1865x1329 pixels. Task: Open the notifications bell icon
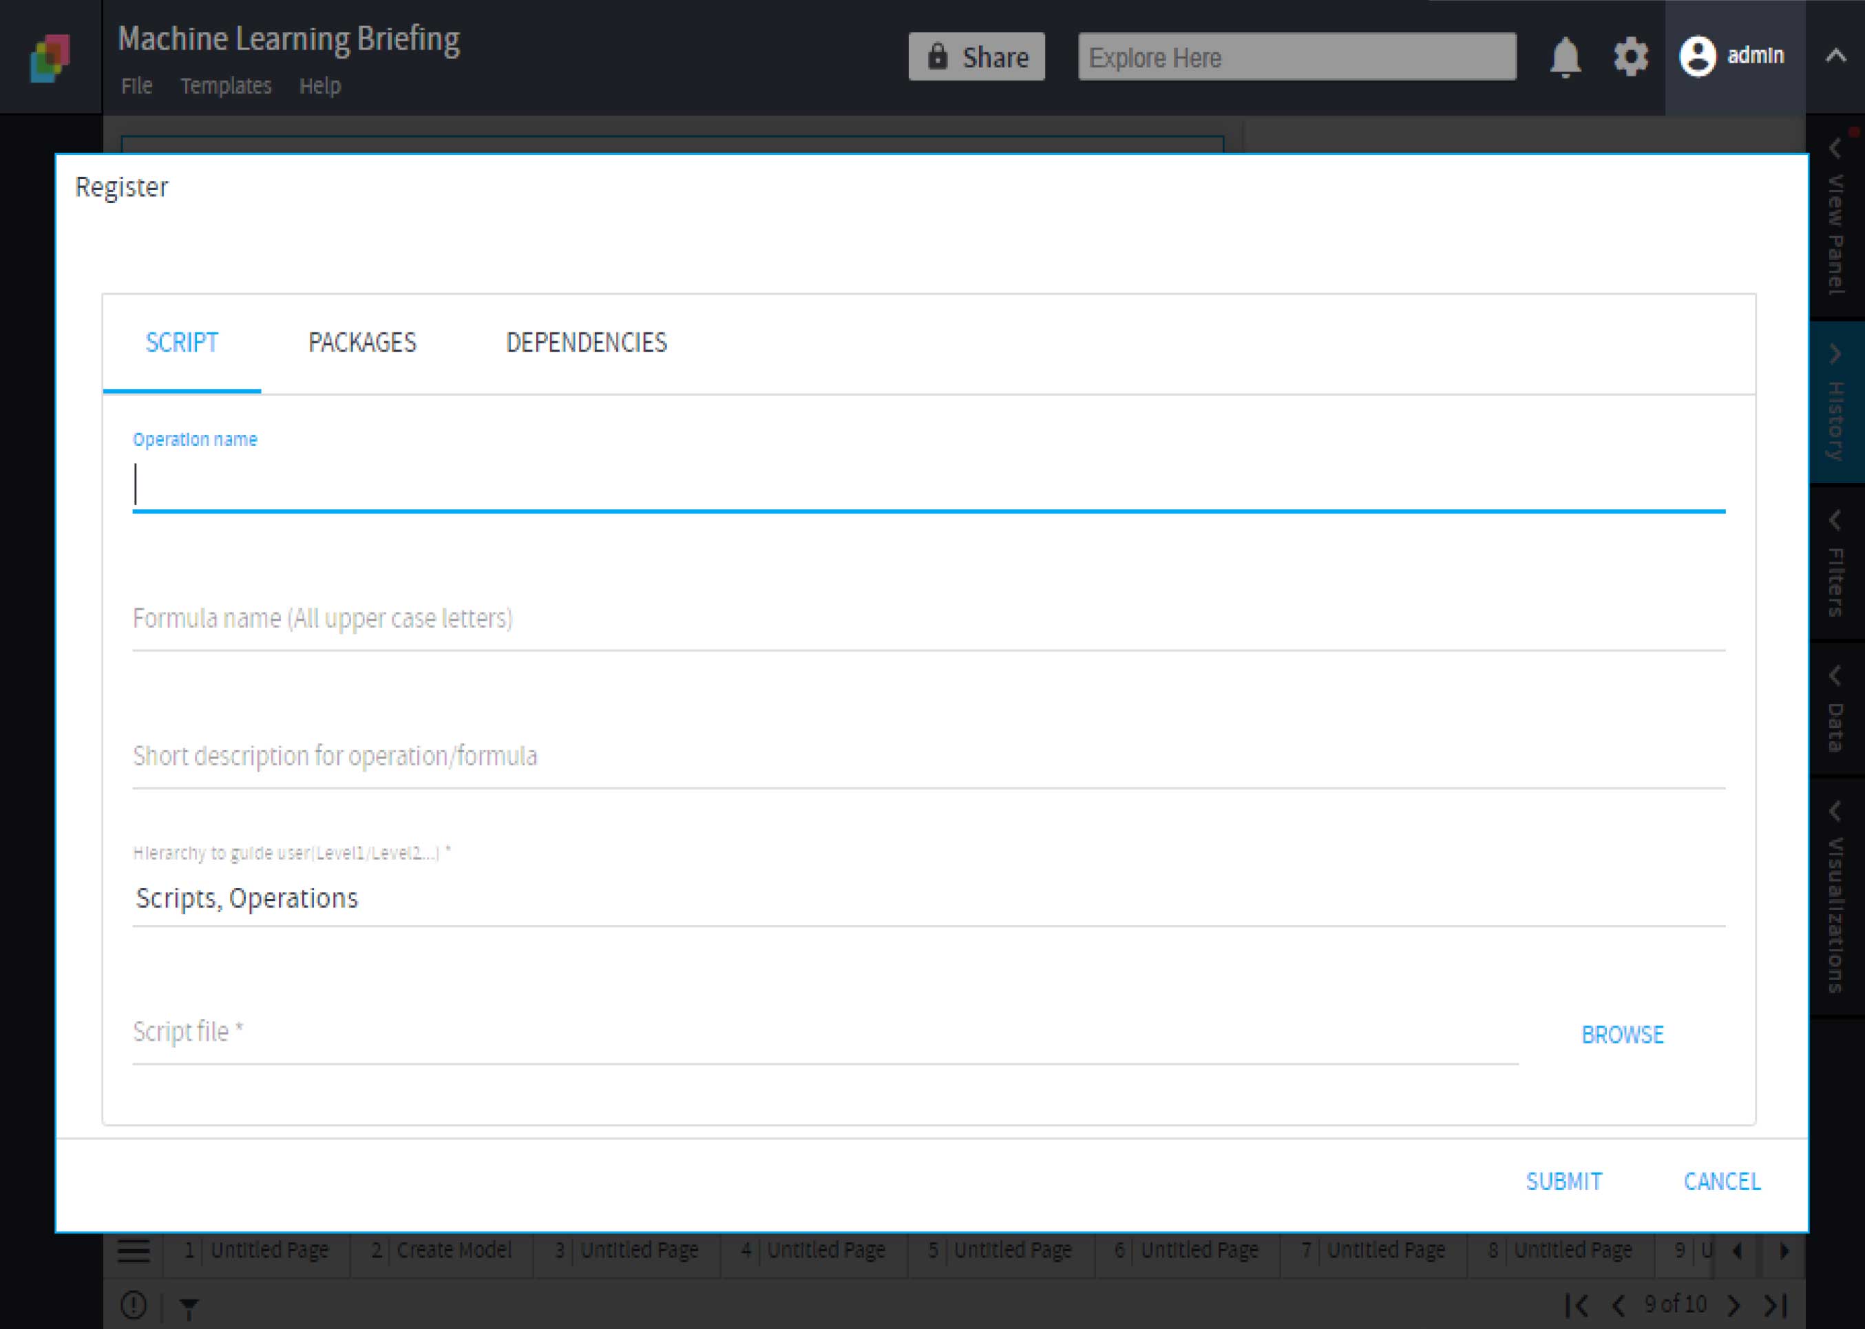pyautogui.click(x=1565, y=57)
